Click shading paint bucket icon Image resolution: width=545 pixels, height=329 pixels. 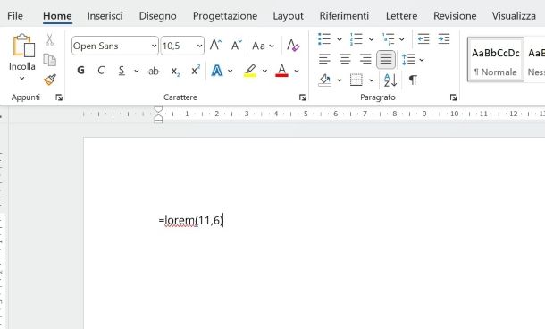[324, 80]
